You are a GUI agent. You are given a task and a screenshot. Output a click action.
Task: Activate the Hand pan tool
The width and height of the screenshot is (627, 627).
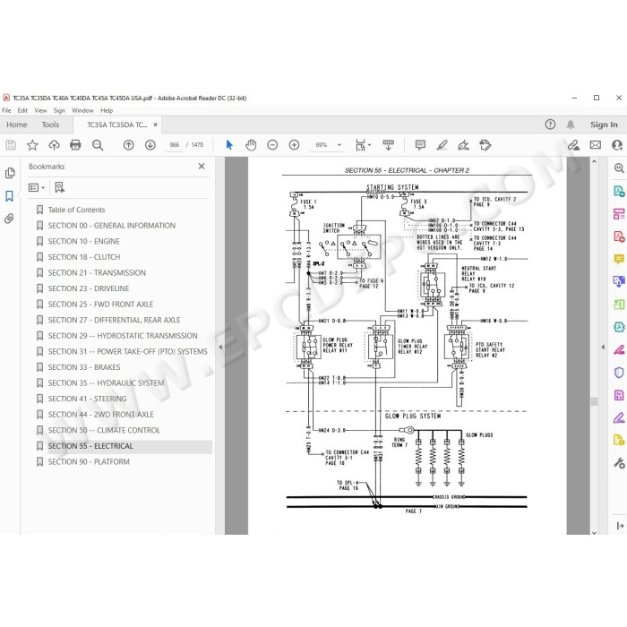pyautogui.click(x=251, y=145)
